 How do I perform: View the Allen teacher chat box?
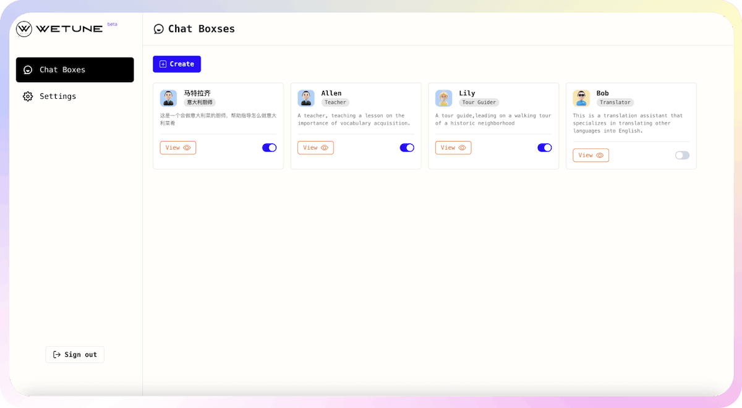pyautogui.click(x=315, y=148)
